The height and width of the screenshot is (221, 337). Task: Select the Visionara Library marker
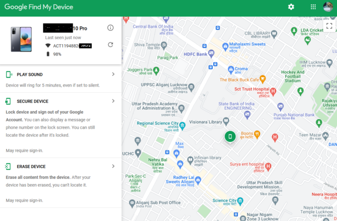pos(226,121)
